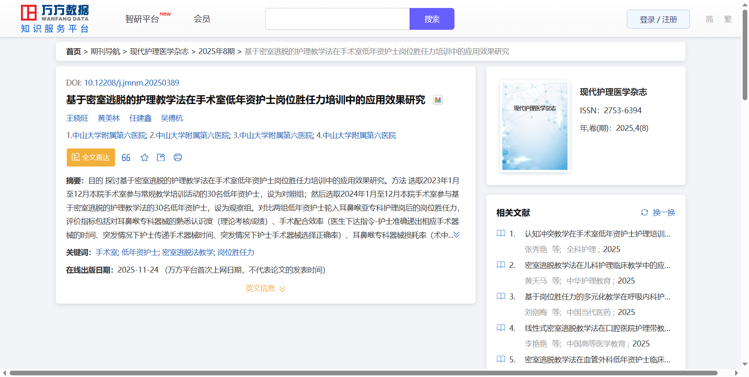Click the journal cover thumbnail
The image size is (749, 377).
coord(534,126)
